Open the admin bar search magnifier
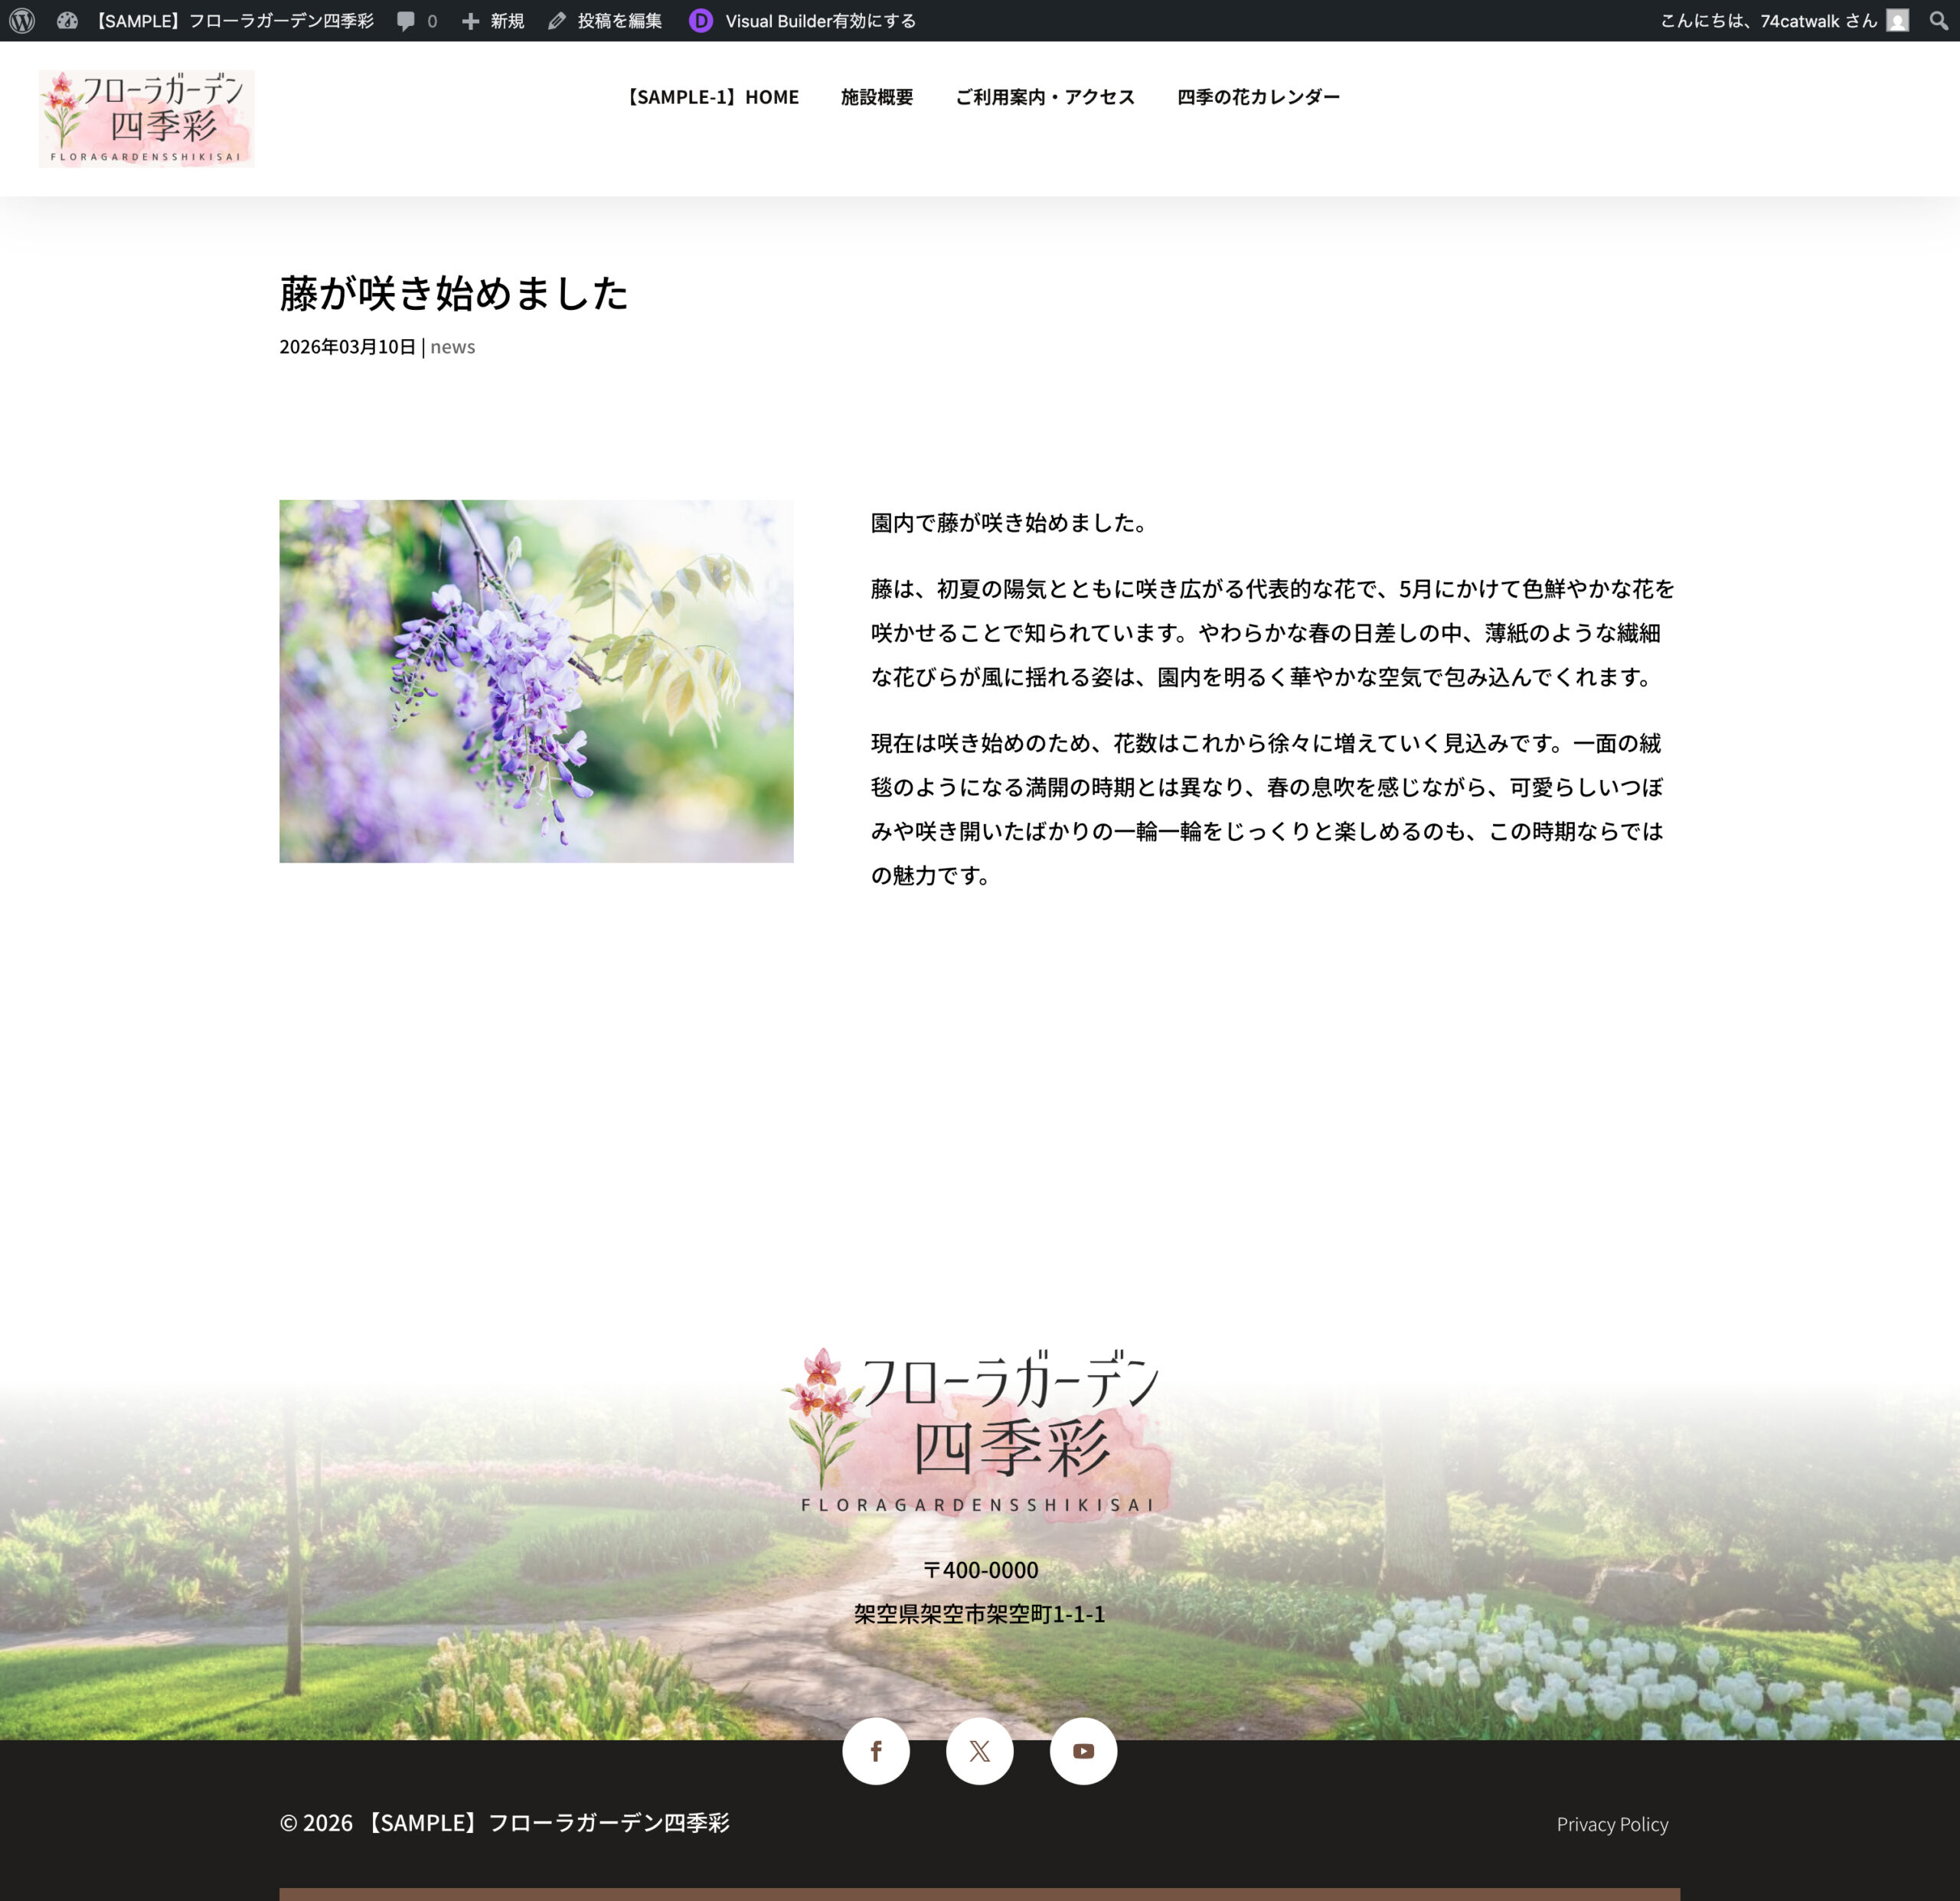The image size is (1960, 1901). 1938,21
